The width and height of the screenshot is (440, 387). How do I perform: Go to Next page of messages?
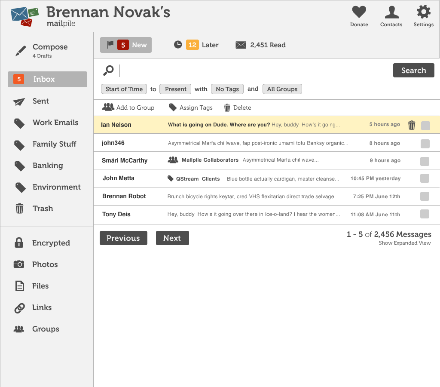(172, 238)
